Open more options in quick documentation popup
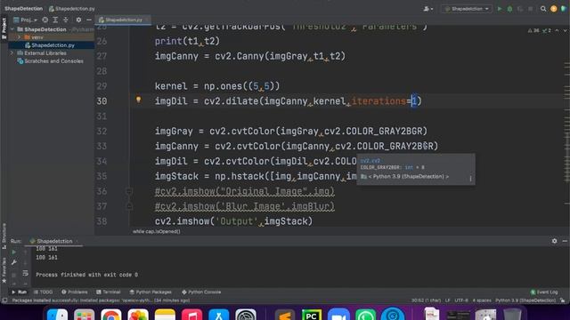 click(470, 178)
